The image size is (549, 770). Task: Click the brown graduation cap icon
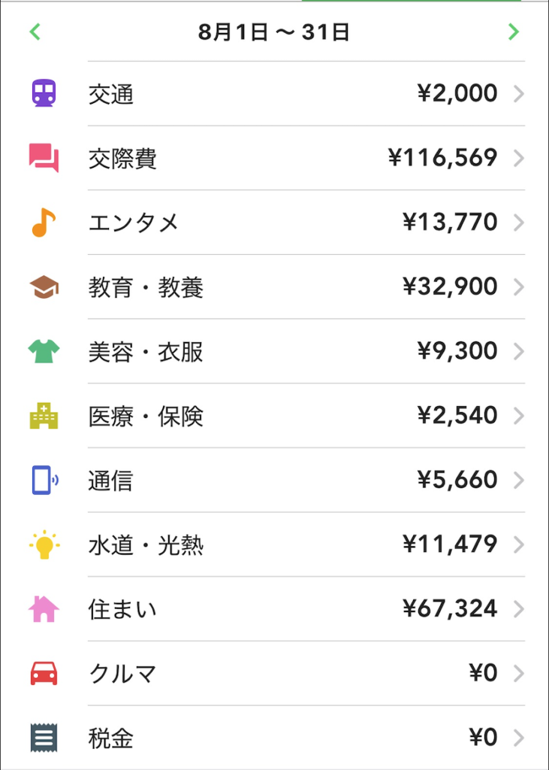point(44,287)
